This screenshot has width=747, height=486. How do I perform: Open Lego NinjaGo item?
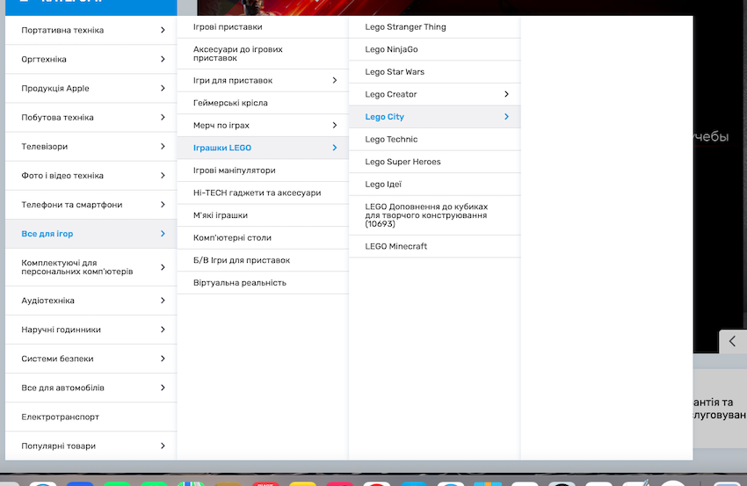pyautogui.click(x=434, y=49)
